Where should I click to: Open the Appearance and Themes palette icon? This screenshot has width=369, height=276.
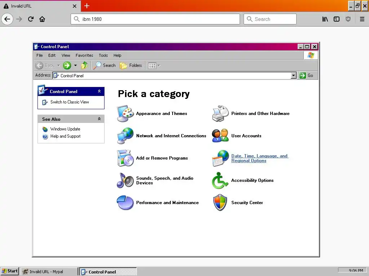point(125,114)
